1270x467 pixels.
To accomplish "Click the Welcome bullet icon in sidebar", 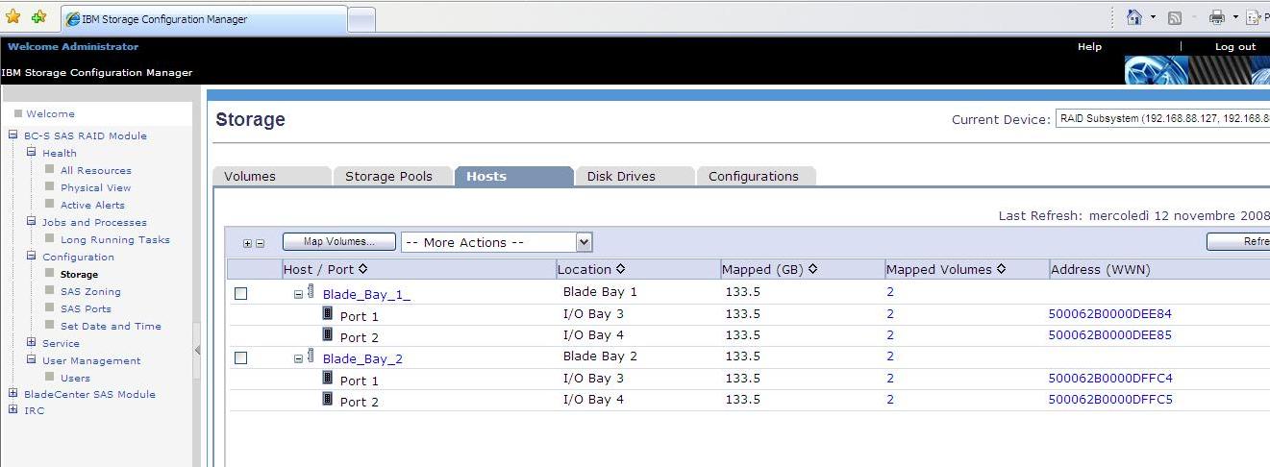I will (x=18, y=113).
